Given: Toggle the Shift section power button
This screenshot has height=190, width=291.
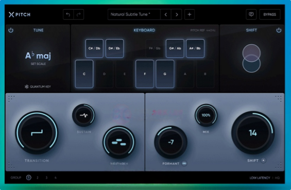Looking at the screenshot, I should [x=279, y=30].
